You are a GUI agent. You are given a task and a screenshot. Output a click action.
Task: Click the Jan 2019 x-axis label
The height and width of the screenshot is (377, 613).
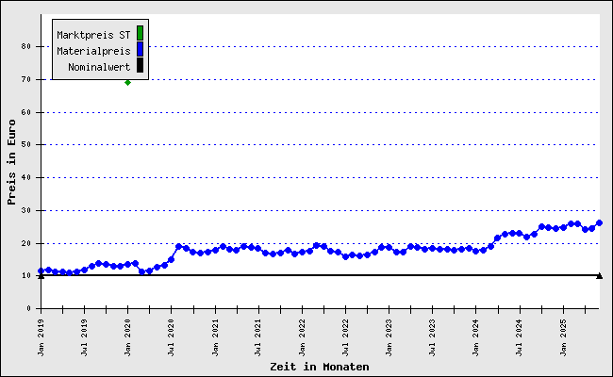pyautogui.click(x=41, y=337)
